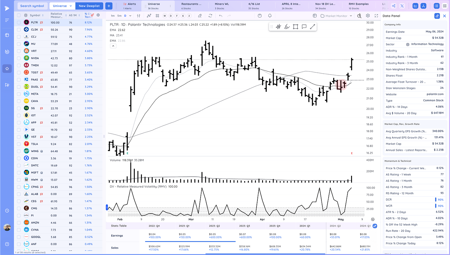The width and height of the screenshot is (450, 255).
Task: Open the screener icon in left sidebar
Action: click(7, 35)
